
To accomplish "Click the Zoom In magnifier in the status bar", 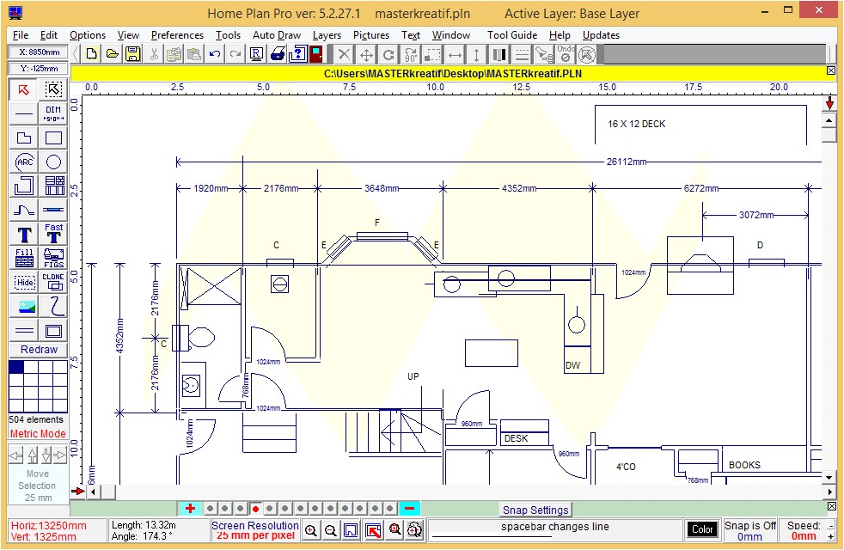I will [311, 530].
